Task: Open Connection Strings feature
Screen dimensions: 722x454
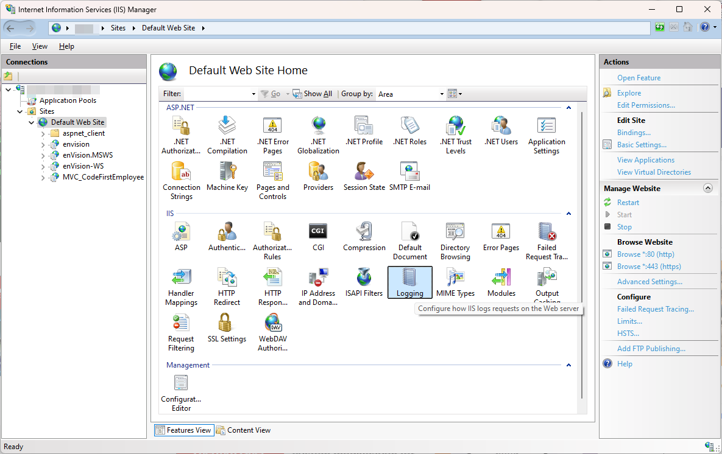Action: pos(181,181)
